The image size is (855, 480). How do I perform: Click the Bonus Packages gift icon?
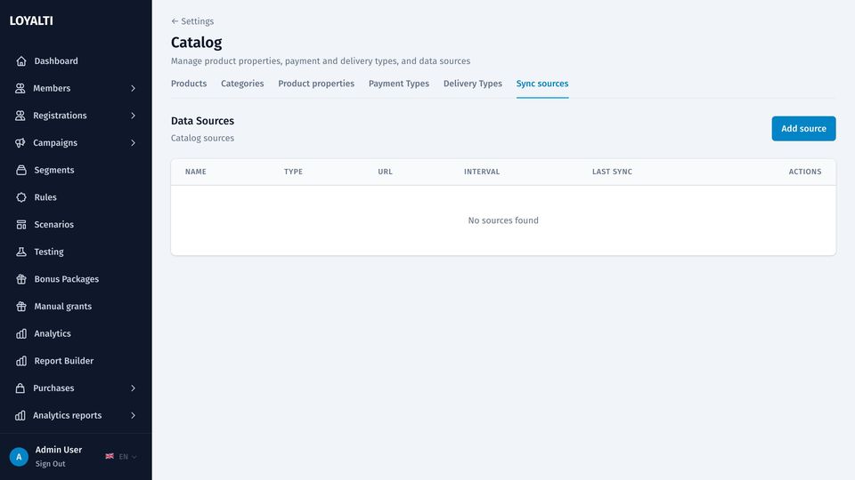(x=21, y=278)
